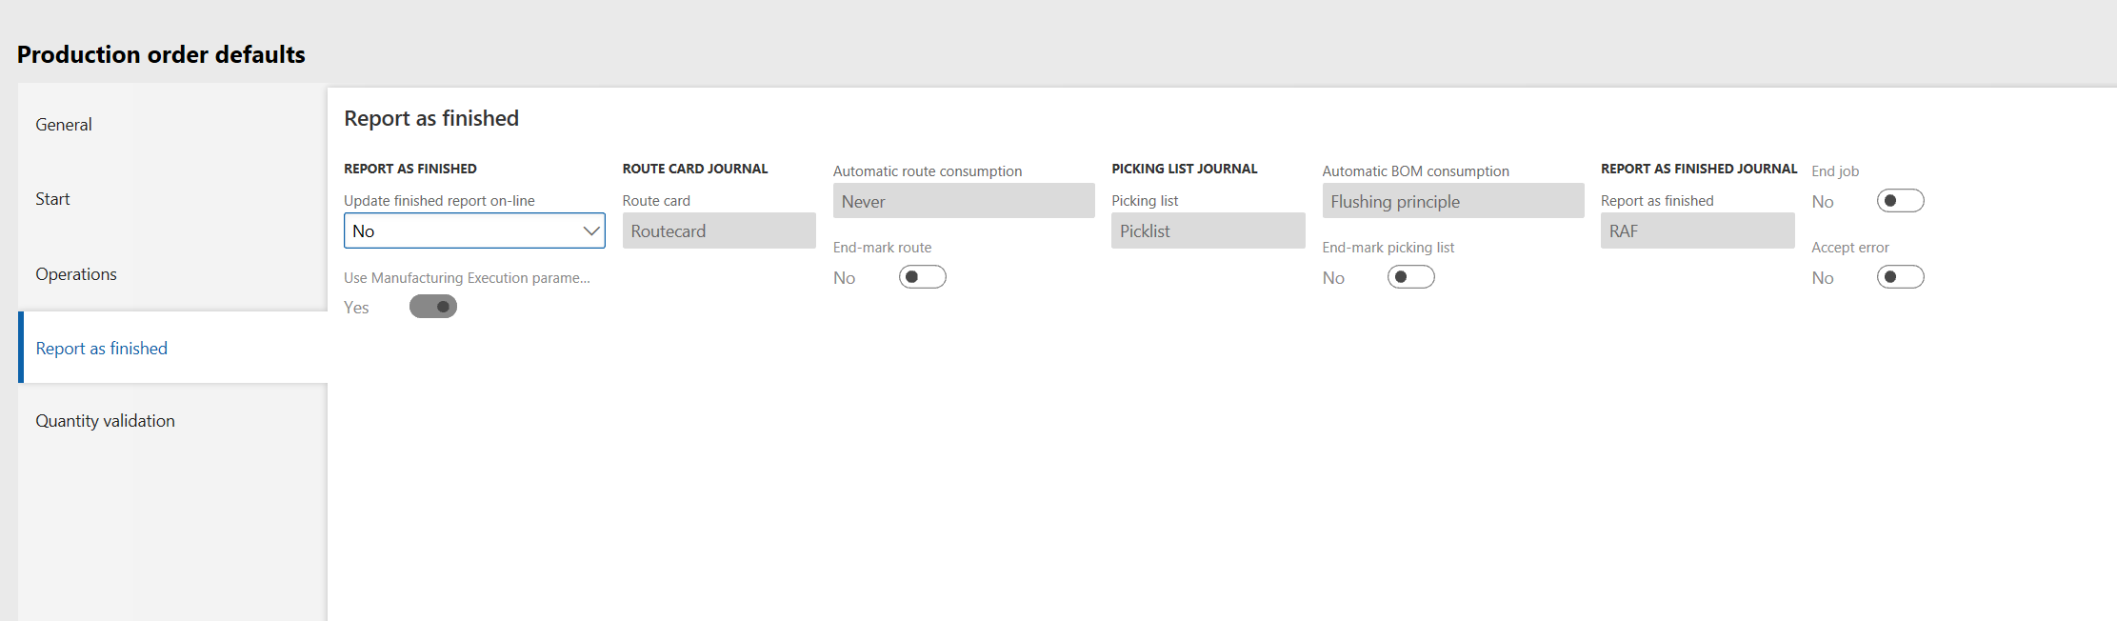Click the Picking list field showing Picklist

coord(1208,231)
